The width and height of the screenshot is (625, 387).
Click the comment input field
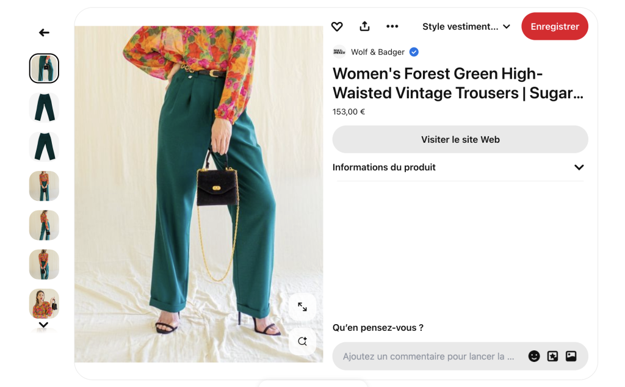pos(428,356)
